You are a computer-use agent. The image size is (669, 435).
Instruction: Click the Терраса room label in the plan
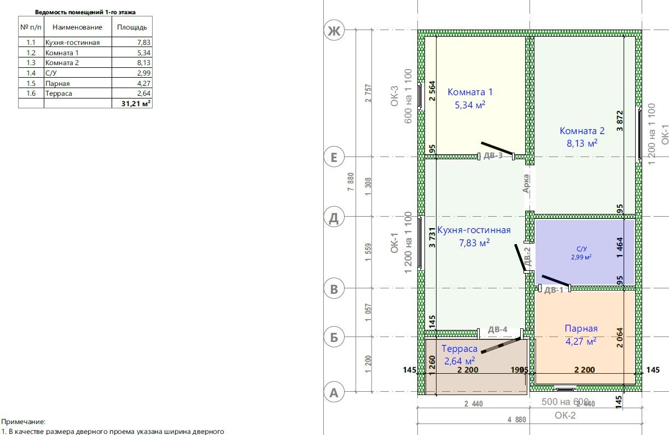(459, 349)
